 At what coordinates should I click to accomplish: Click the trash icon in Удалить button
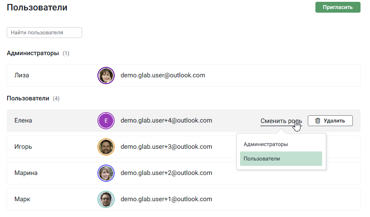318,121
